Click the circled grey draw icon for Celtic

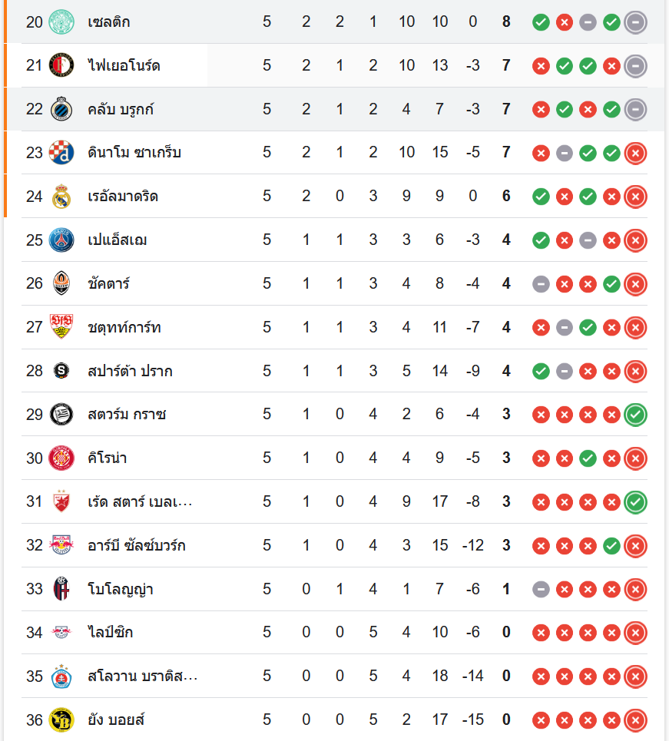(635, 22)
